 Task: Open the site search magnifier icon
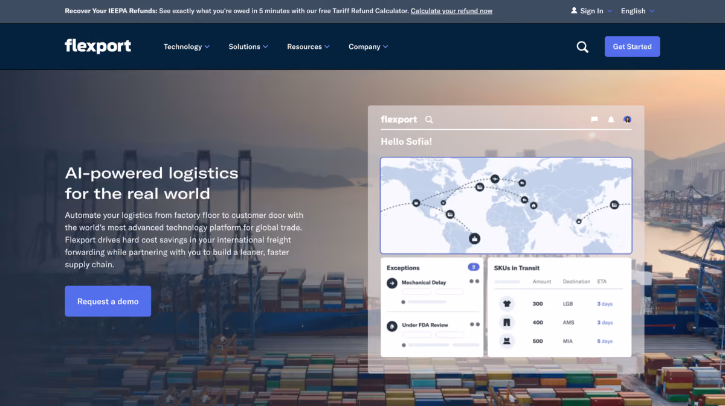click(x=582, y=46)
